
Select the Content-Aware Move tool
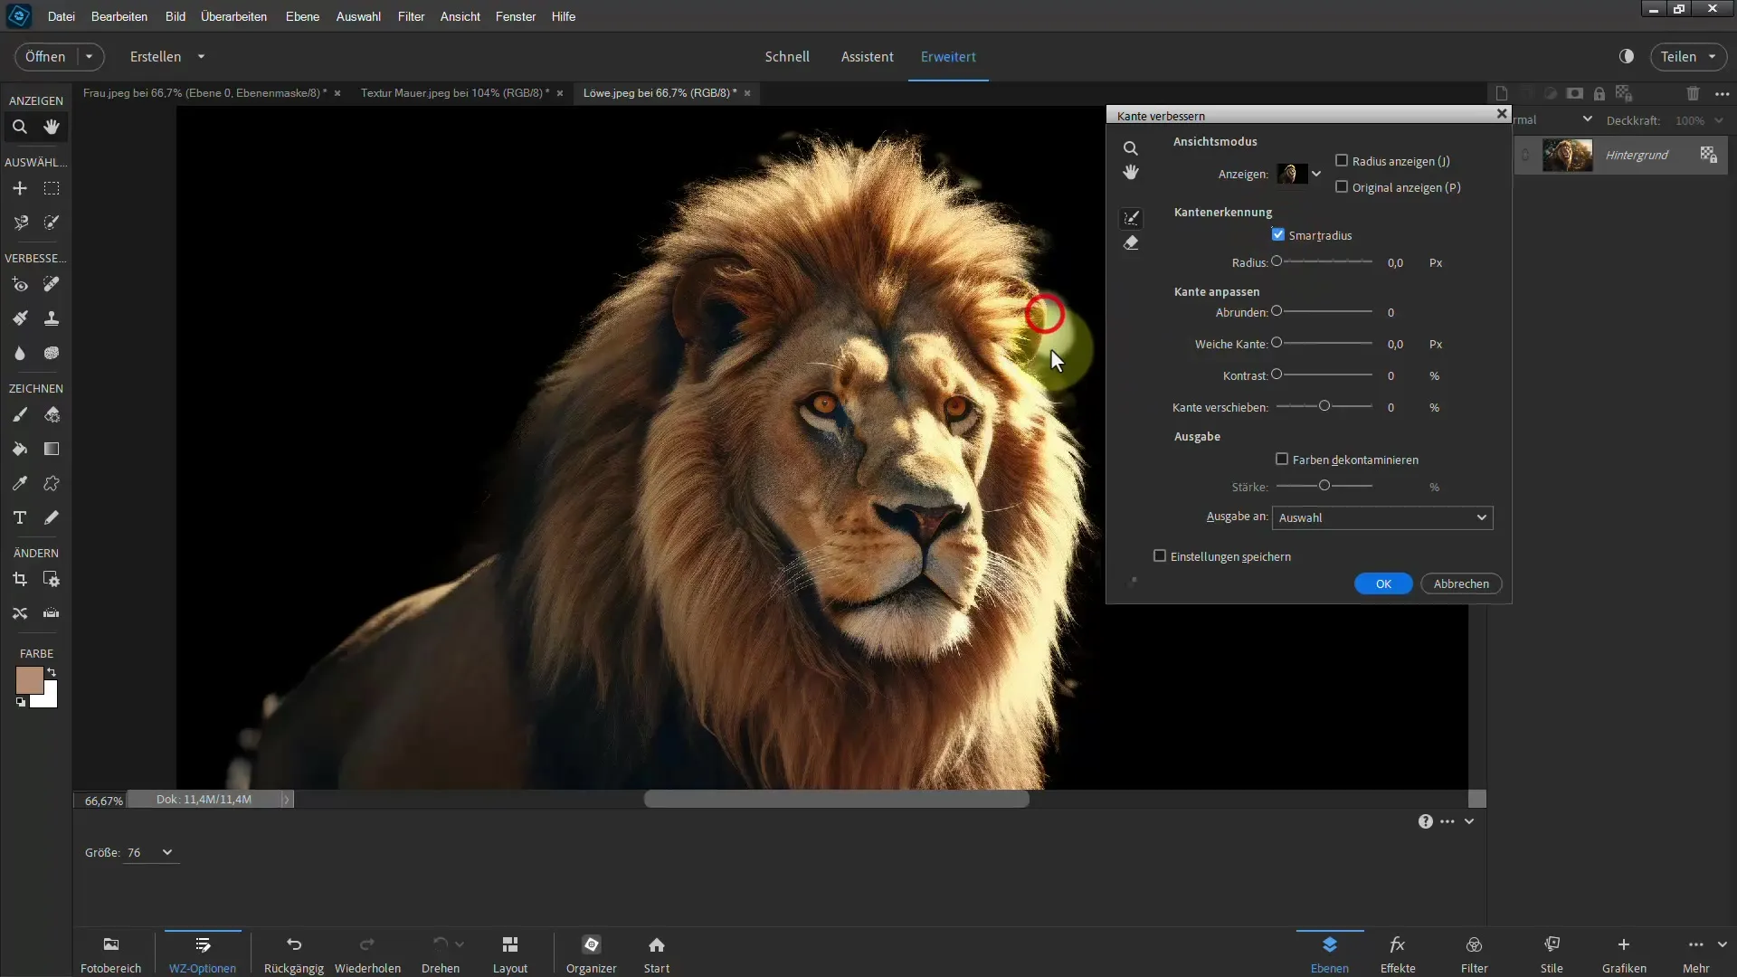point(20,613)
